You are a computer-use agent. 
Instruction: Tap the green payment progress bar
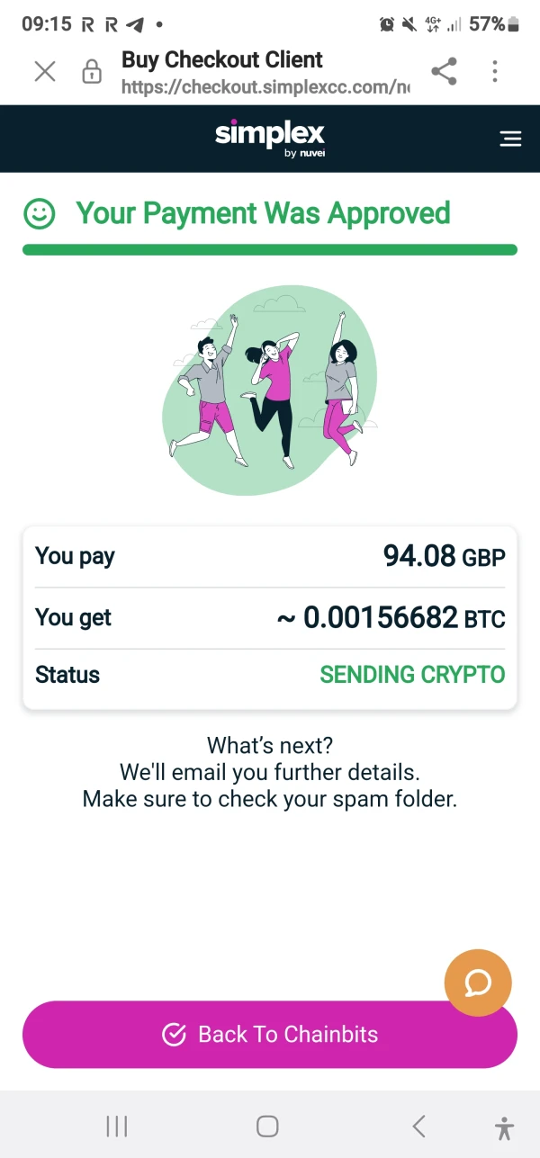[270, 249]
